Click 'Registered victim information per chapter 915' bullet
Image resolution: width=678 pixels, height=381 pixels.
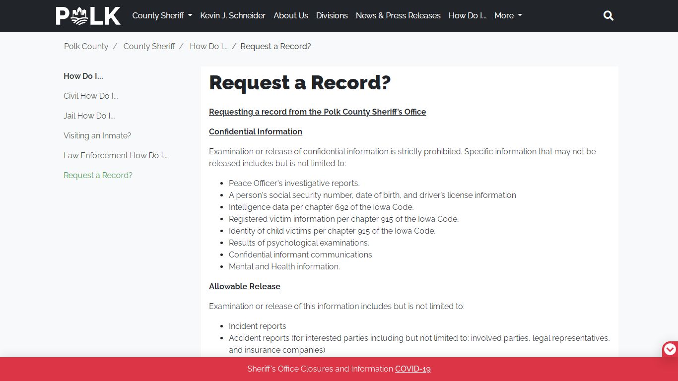(x=343, y=219)
